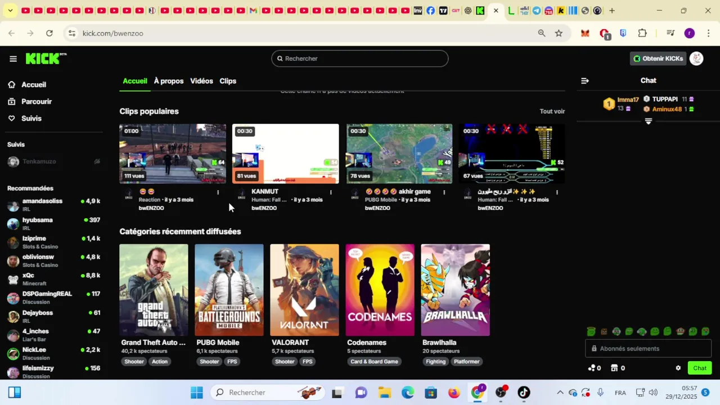This screenshot has width=720, height=405.
Task: Open the media controls icon
Action: [670, 33]
